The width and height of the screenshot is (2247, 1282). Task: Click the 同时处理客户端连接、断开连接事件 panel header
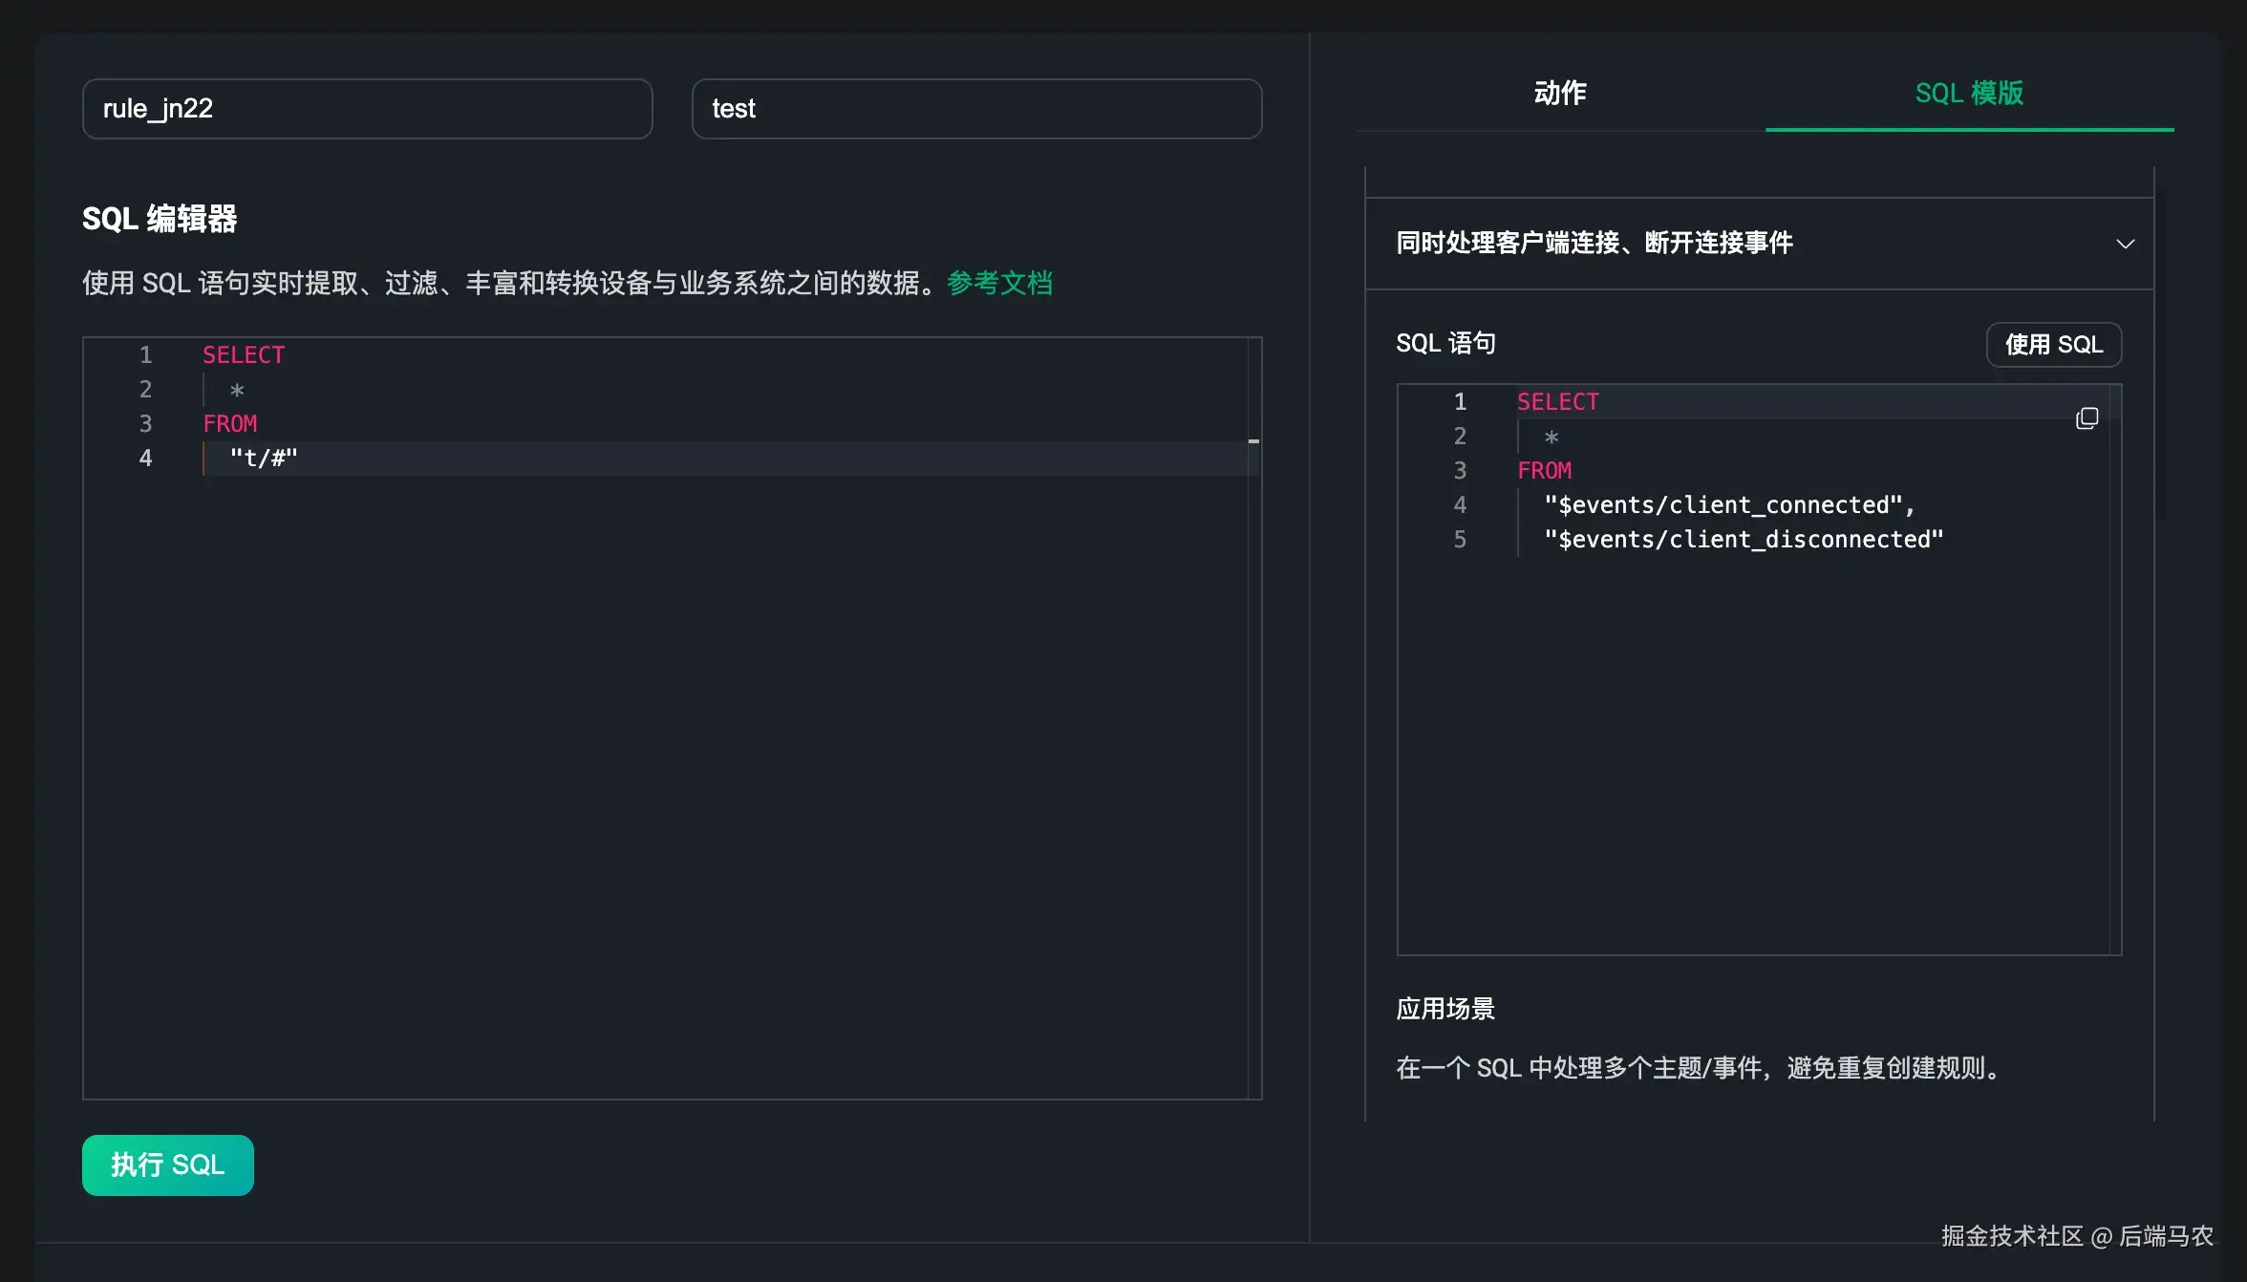(1594, 244)
